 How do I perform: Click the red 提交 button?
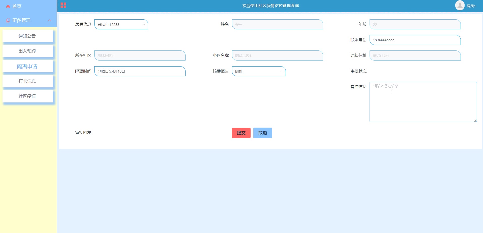(x=241, y=133)
